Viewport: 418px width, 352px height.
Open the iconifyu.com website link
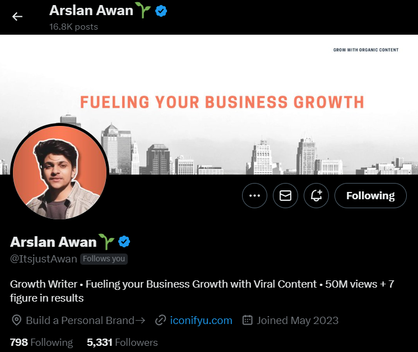(201, 320)
